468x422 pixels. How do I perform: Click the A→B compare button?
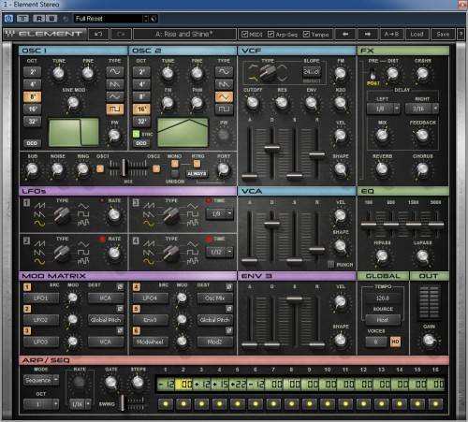click(391, 34)
